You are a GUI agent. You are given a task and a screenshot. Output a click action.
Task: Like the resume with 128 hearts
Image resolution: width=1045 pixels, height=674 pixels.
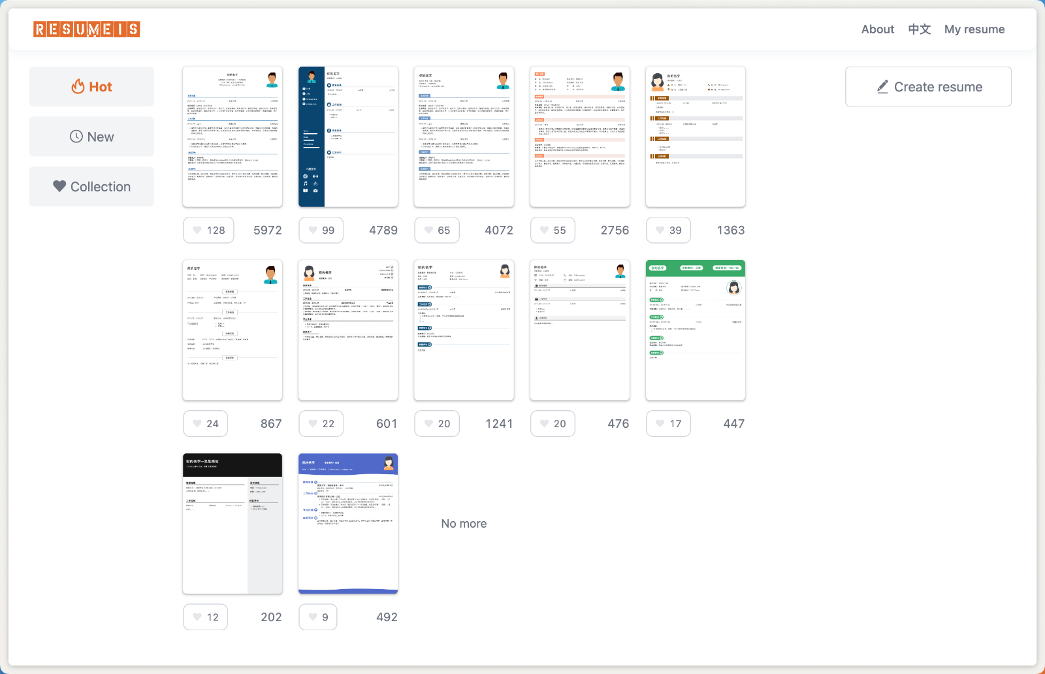click(x=208, y=231)
